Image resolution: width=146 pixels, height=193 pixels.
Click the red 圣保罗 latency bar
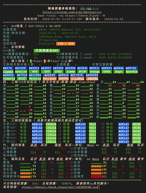[96, 176]
